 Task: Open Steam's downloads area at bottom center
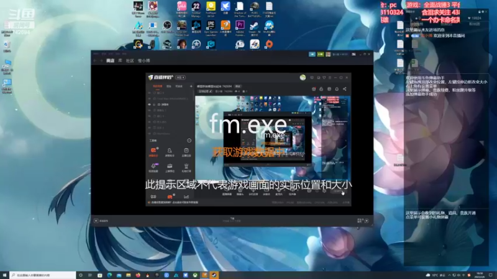(x=232, y=220)
